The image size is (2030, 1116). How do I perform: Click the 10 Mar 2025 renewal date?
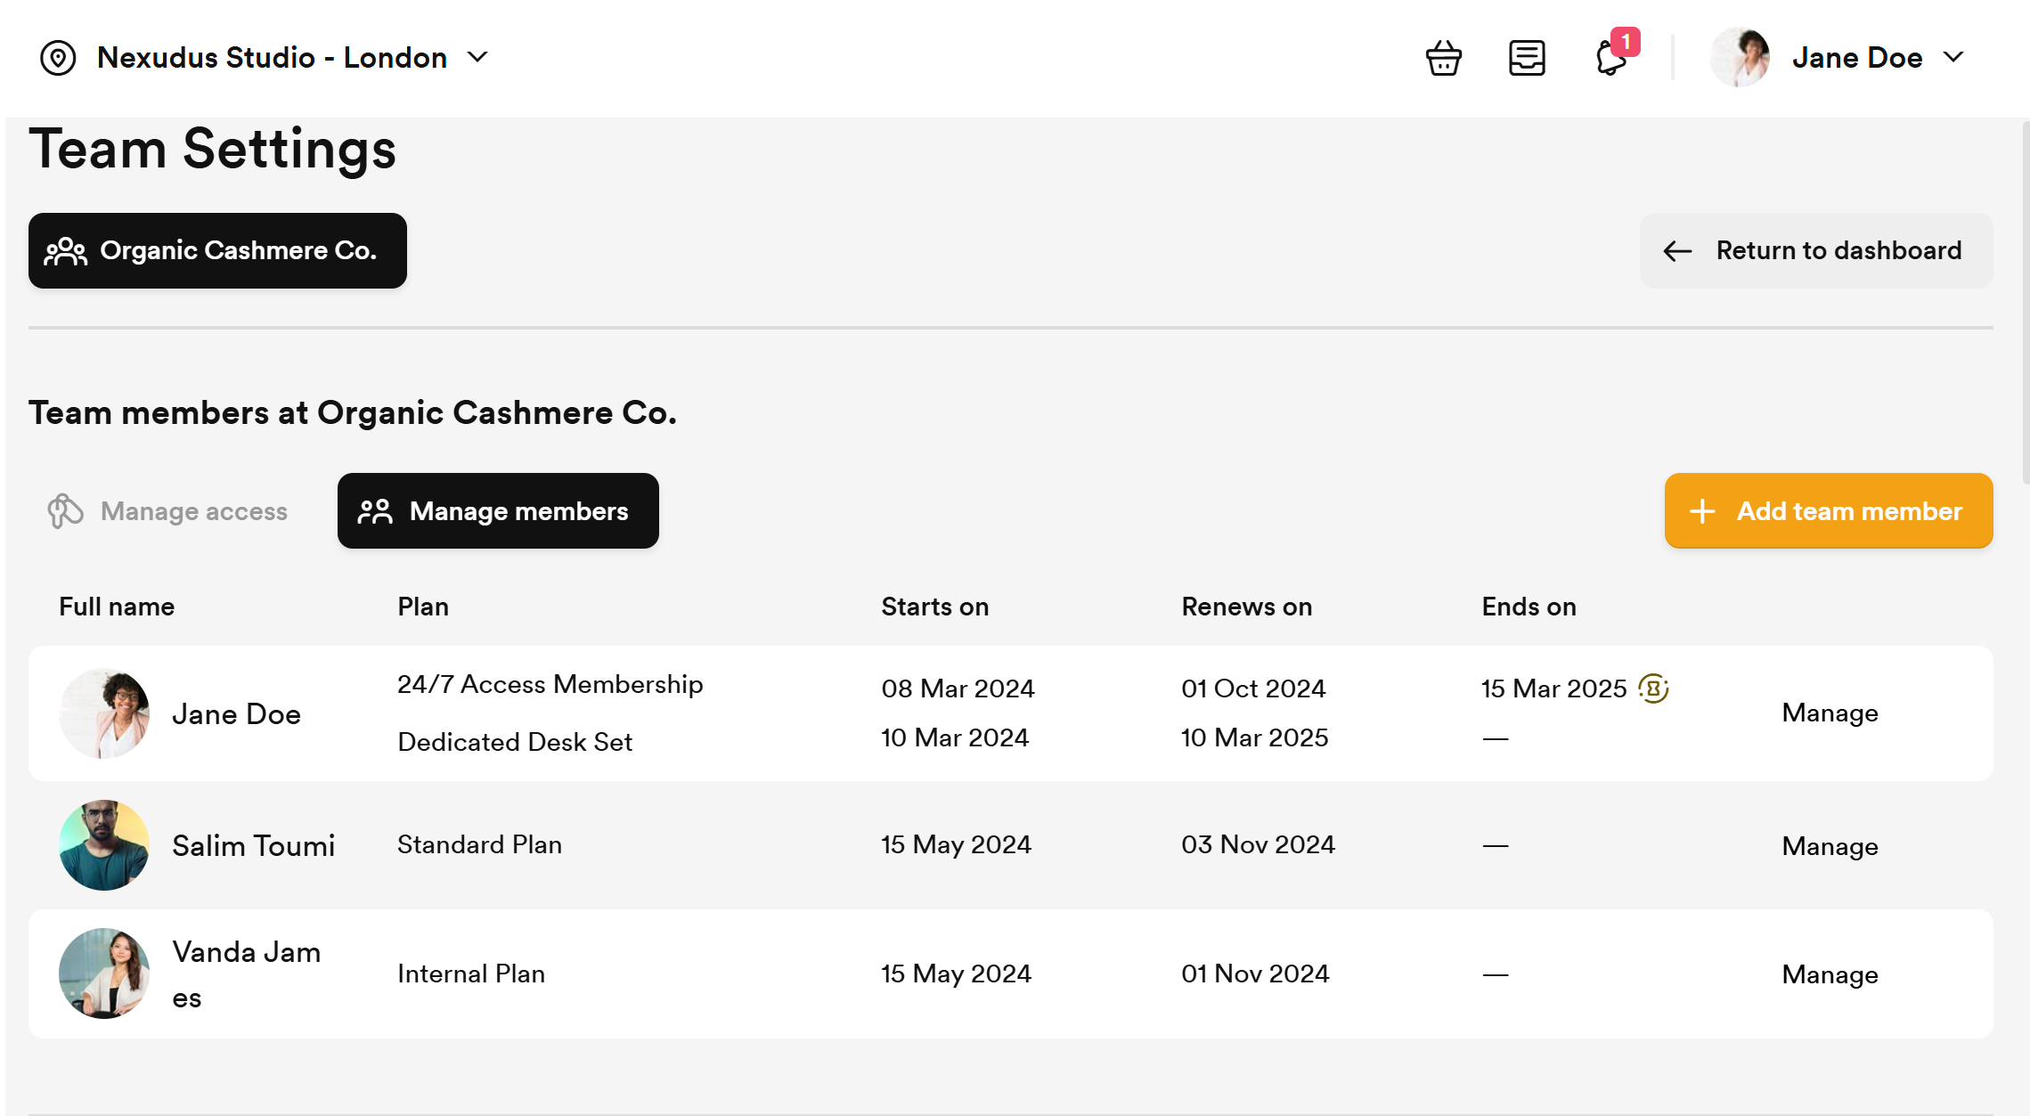(x=1255, y=737)
